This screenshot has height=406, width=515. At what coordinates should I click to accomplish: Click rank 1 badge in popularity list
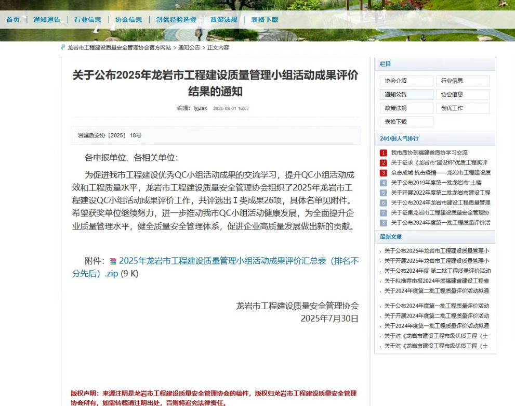point(384,153)
